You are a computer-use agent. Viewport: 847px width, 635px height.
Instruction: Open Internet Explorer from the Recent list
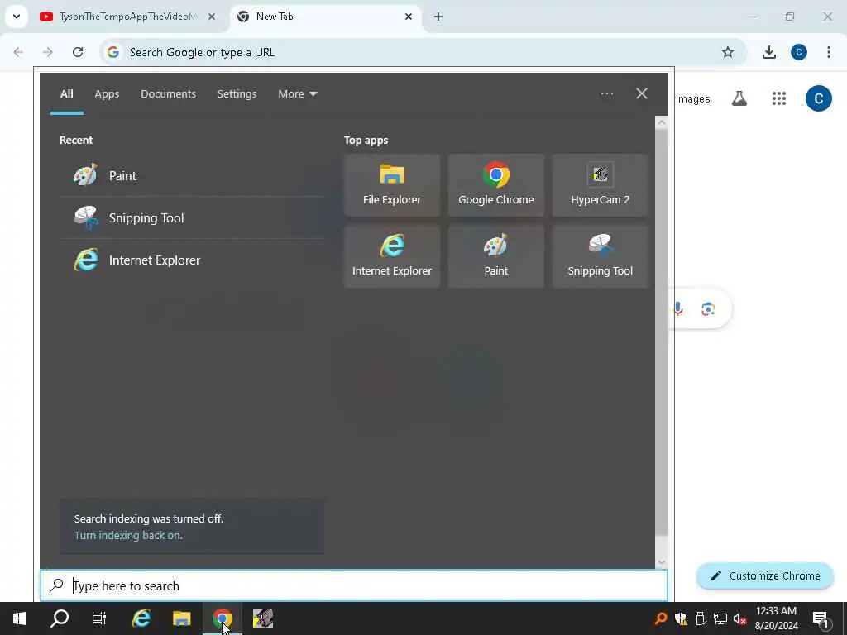pyautogui.click(x=192, y=260)
